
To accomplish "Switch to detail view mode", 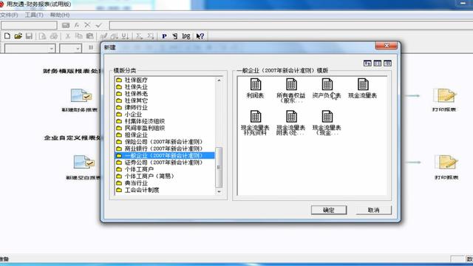I will [x=387, y=64].
